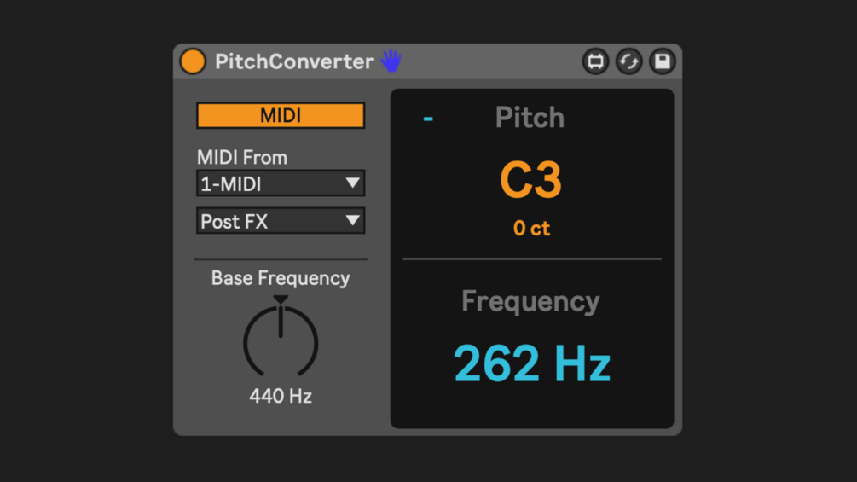This screenshot has width=857, height=482.
Task: Click the Base Frequency label
Action: click(x=281, y=278)
